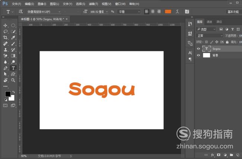Image resolution: width=242 pixels, height=159 pixels.
Task: Select the Eraser tool
Action: pyautogui.click(x=5, y=56)
